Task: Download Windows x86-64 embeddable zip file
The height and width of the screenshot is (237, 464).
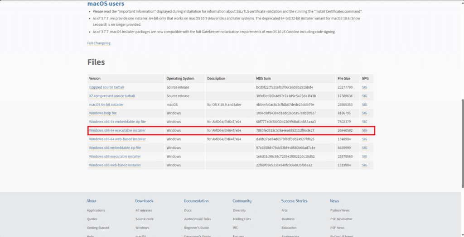Action: pos(117,122)
